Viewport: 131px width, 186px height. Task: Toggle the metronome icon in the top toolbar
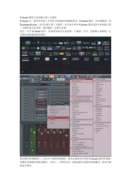[x=41, y=77]
